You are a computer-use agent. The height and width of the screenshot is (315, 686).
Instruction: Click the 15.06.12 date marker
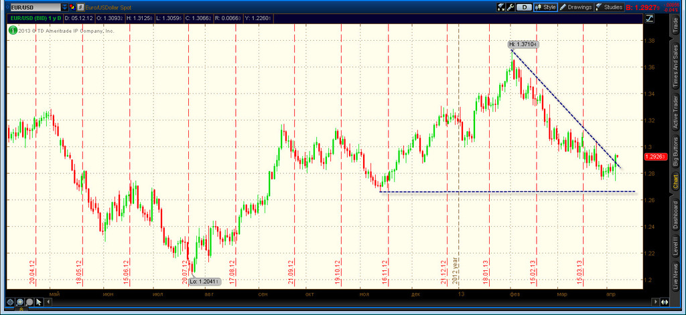pyautogui.click(x=127, y=273)
